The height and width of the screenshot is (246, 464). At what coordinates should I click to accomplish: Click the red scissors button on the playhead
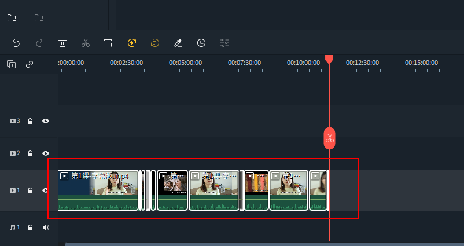(329, 138)
